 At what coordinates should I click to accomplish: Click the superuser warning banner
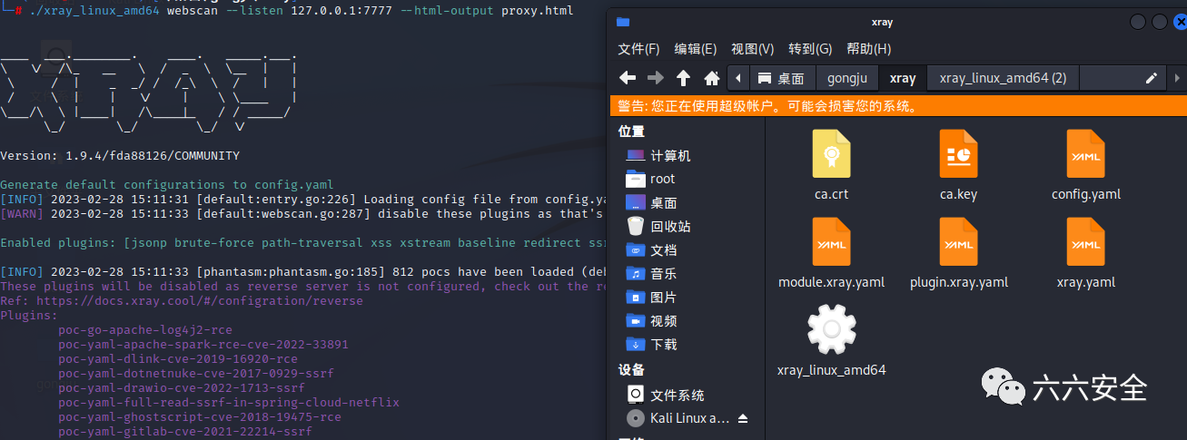pos(896,106)
